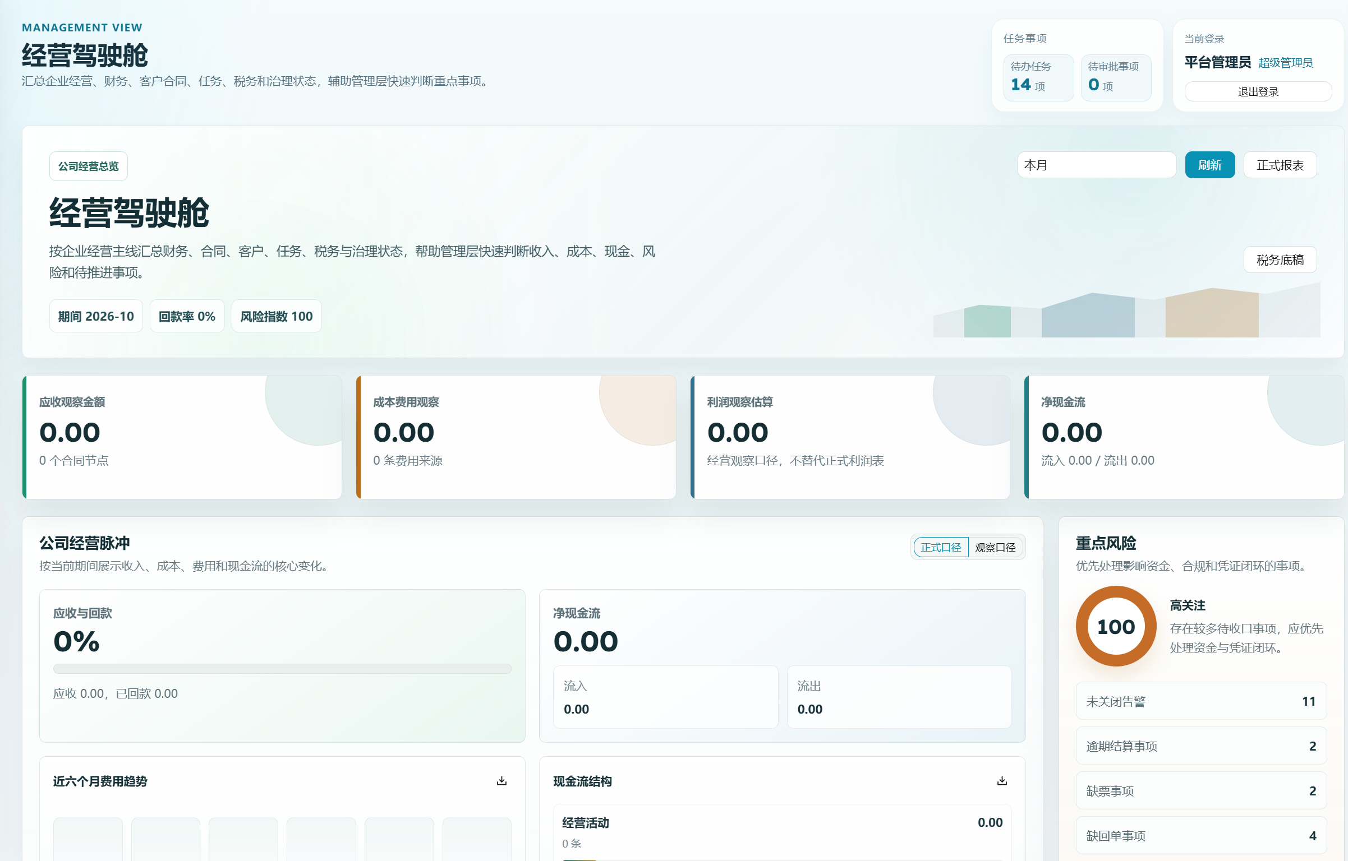Open the 缺票事项 risk row
This screenshot has height=861, width=1348.
pyautogui.click(x=1201, y=790)
